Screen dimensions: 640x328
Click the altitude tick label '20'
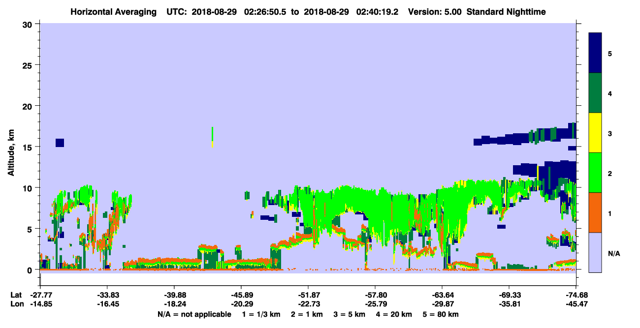coord(29,106)
